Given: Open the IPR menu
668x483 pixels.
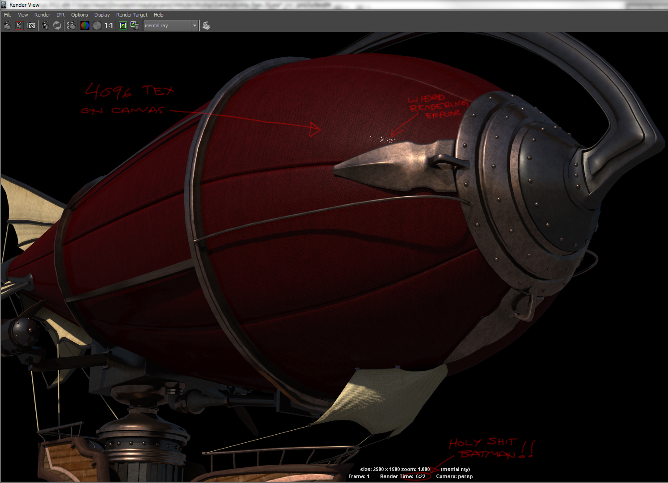Looking at the screenshot, I should tap(61, 15).
